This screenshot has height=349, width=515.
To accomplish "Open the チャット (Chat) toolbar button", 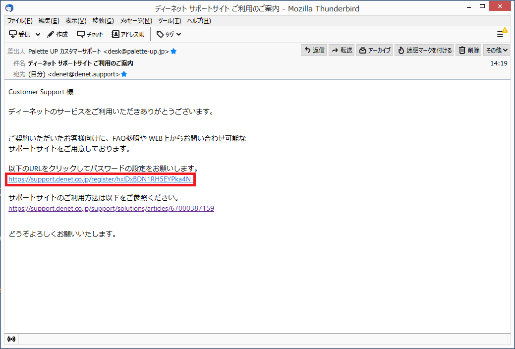I will [90, 34].
